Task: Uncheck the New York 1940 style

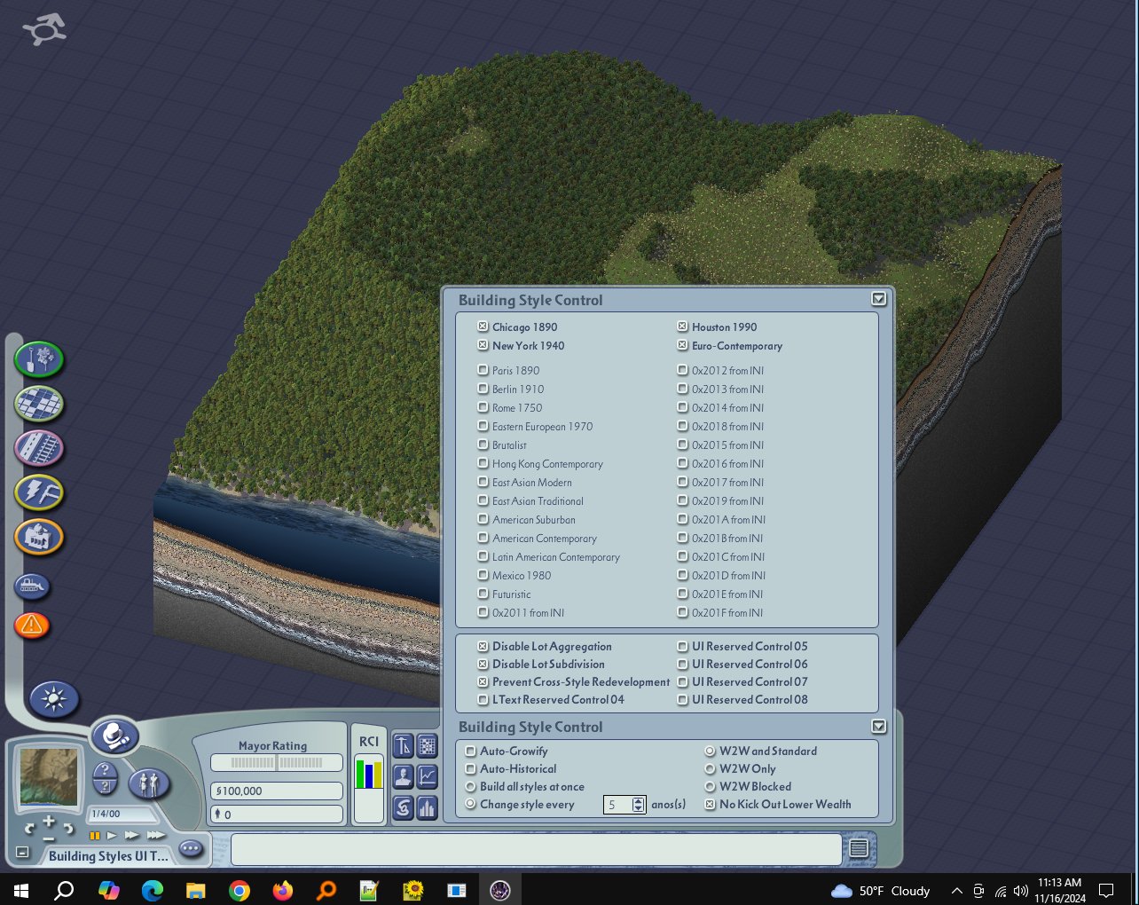Action: click(x=483, y=345)
